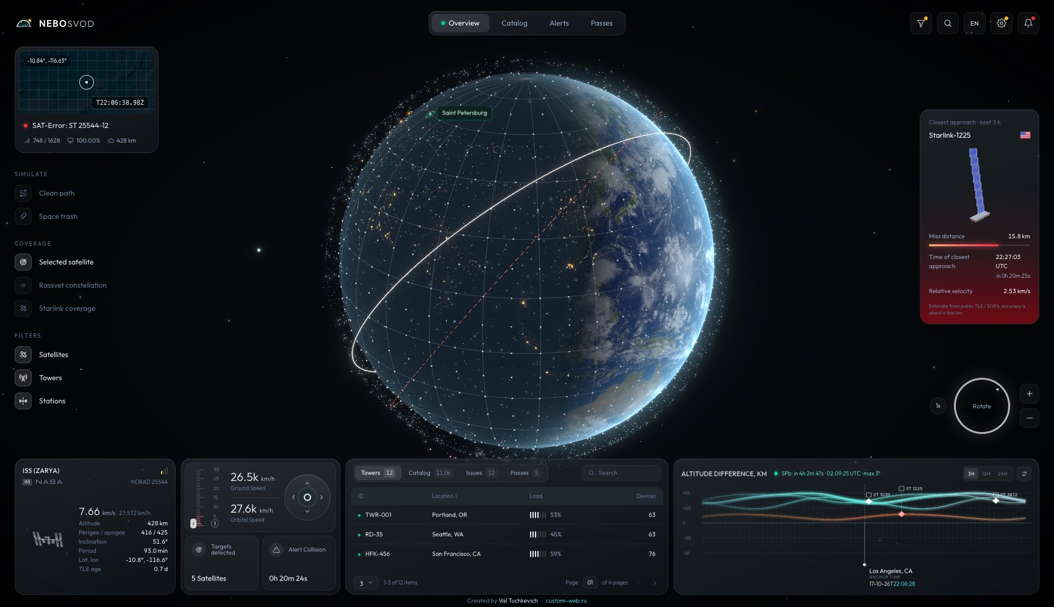Click the Search field in towers panel

tap(620, 473)
